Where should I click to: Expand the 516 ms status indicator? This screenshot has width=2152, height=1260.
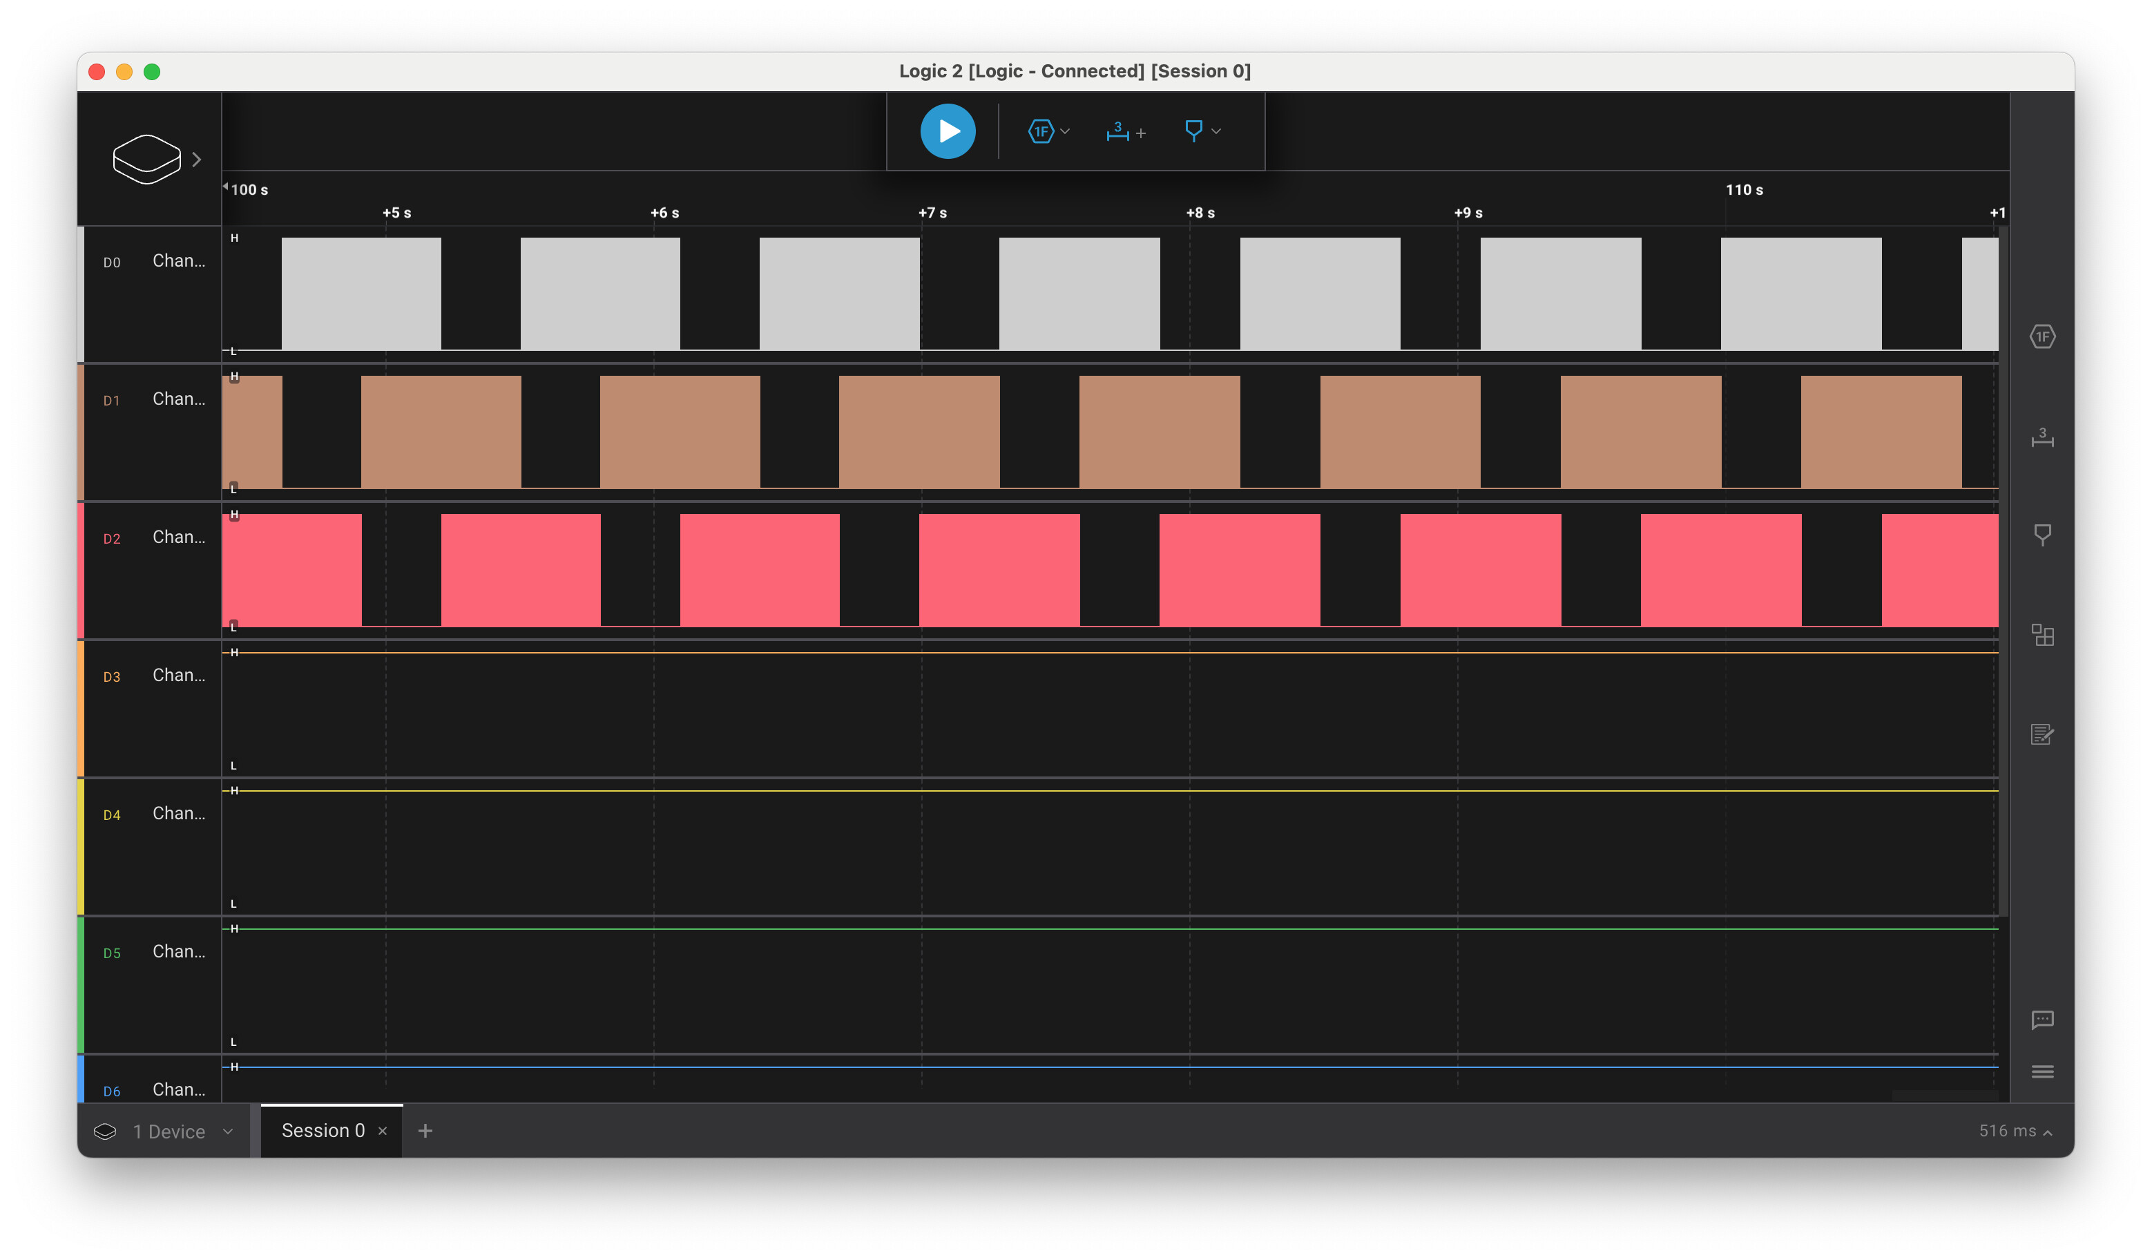coord(2014,1131)
